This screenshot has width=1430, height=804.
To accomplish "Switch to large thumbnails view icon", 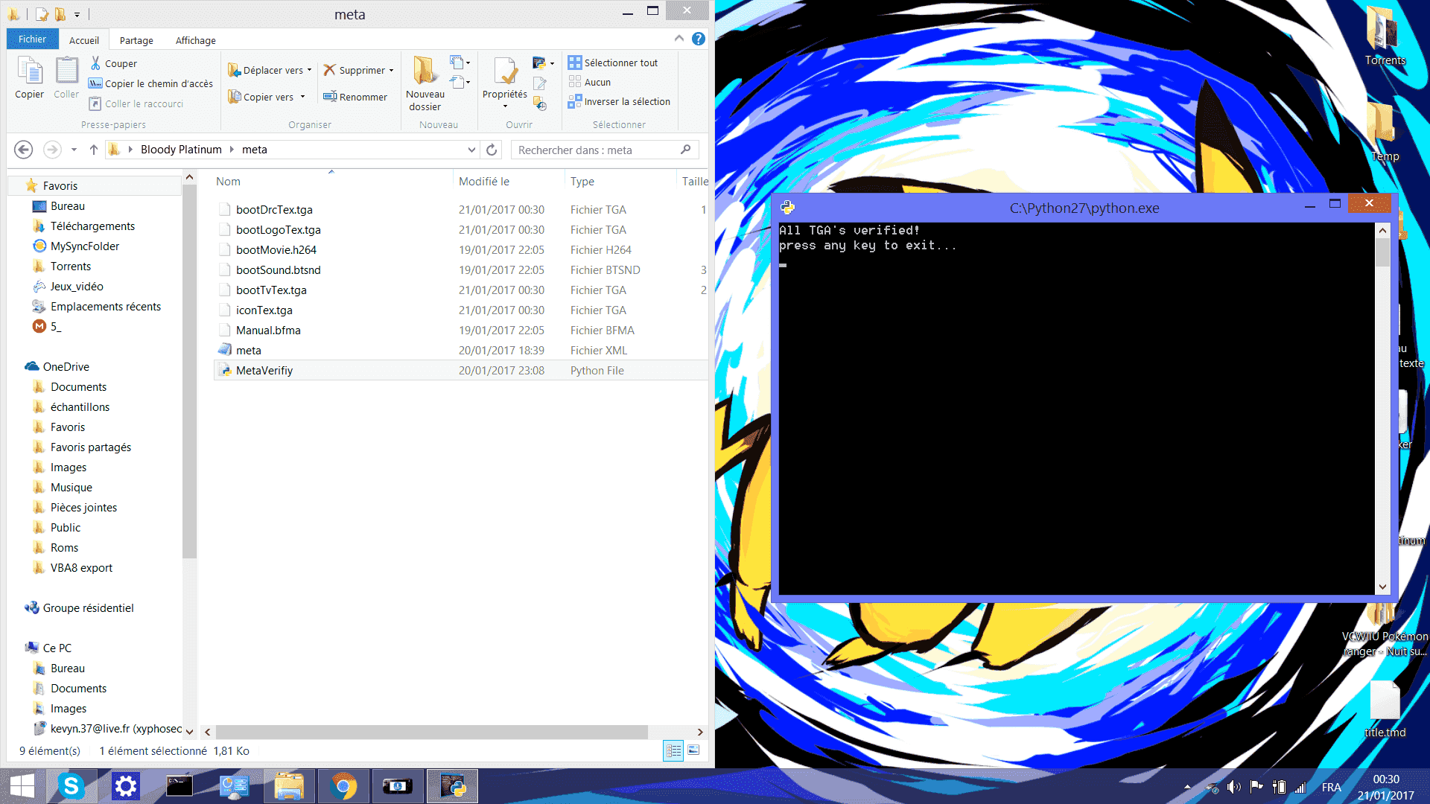I will (x=693, y=750).
